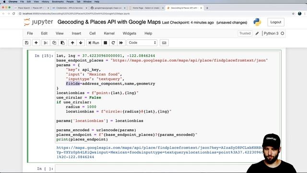This screenshot has height=173, width=307.
Task: Restart kernel and run all fast-forward icon
Action: (x=121, y=43)
